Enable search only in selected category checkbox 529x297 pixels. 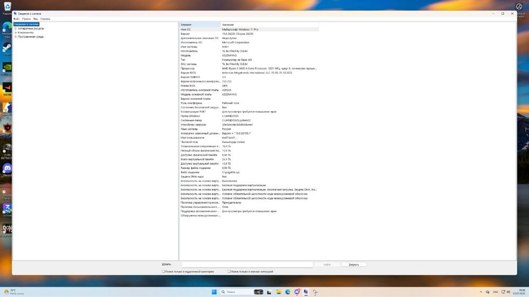(x=163, y=271)
